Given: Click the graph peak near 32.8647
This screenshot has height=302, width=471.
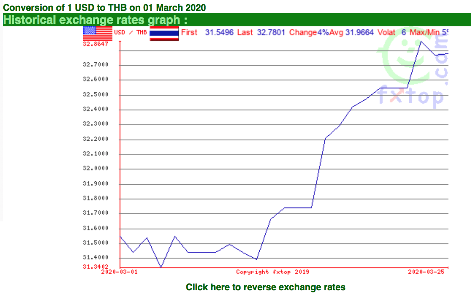Looking at the screenshot, I should click(x=421, y=41).
